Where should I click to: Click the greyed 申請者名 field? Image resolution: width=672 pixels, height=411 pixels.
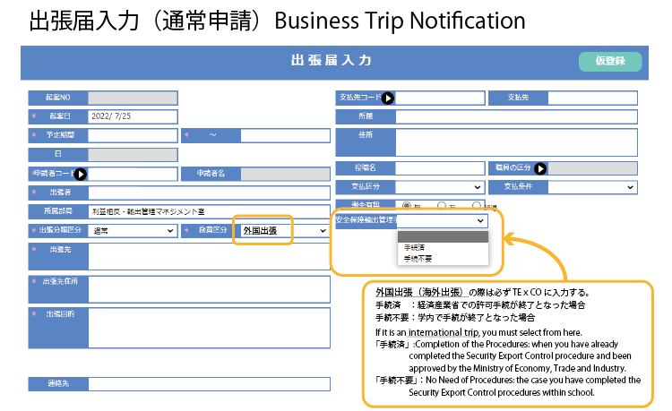(x=285, y=174)
